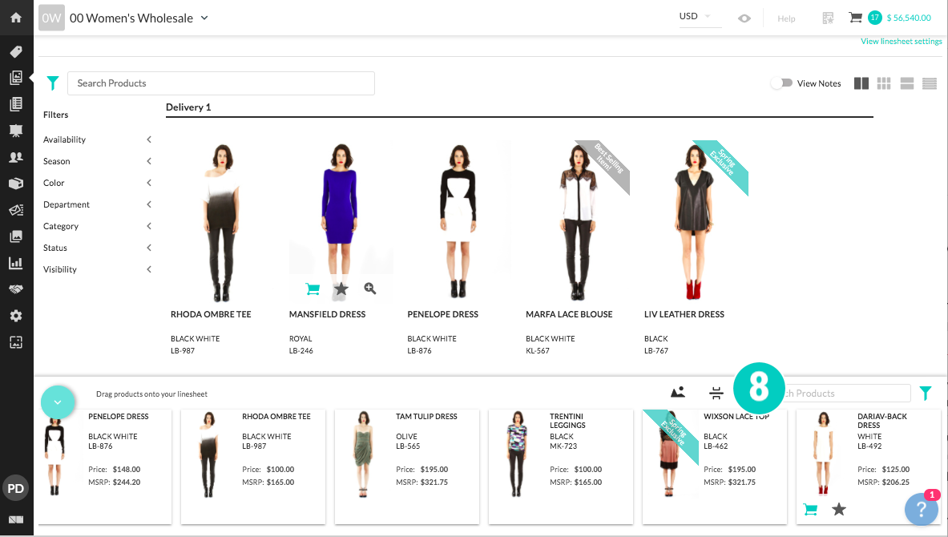Open the handshake partners sidebar icon
The width and height of the screenshot is (948, 537).
[x=16, y=289]
